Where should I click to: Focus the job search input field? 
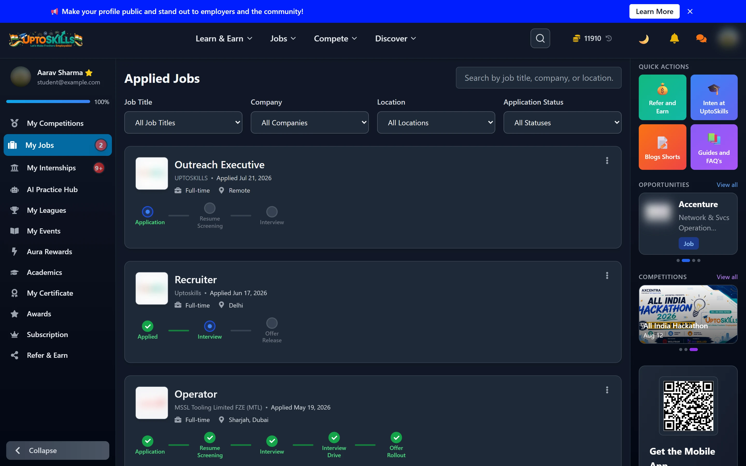point(539,78)
